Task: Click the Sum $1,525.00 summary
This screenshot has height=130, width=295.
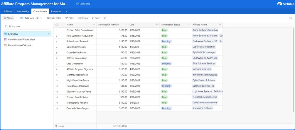Action: [x=120, y=126]
